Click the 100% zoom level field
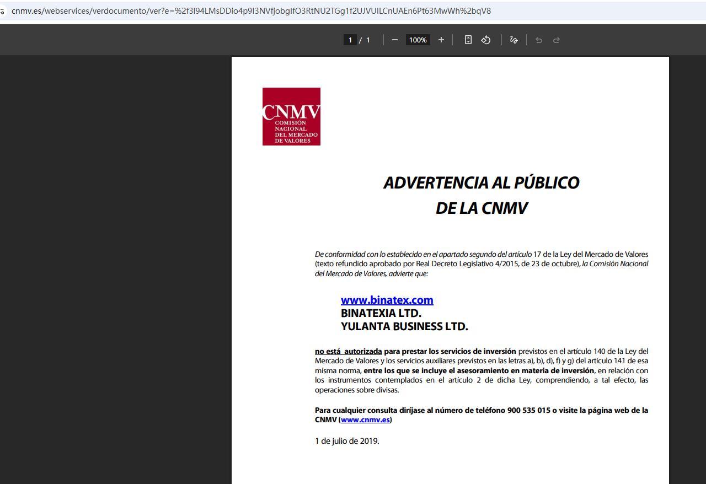This screenshot has height=484, width=706. (x=418, y=40)
